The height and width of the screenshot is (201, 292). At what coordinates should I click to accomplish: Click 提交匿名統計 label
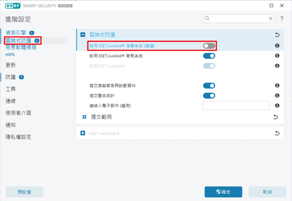pyautogui.click(x=102, y=96)
